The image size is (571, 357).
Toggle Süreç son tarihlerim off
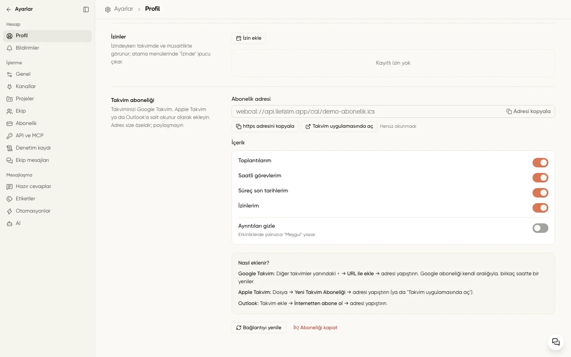pos(540,193)
